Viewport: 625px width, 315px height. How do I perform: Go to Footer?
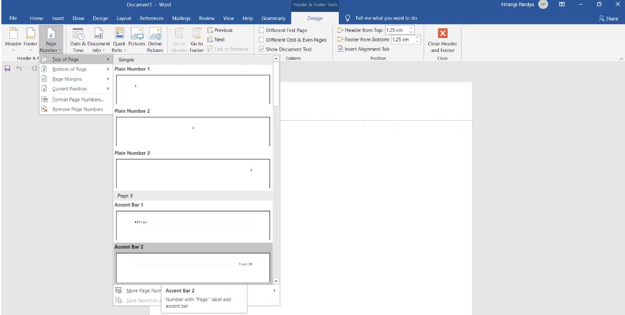point(197,39)
